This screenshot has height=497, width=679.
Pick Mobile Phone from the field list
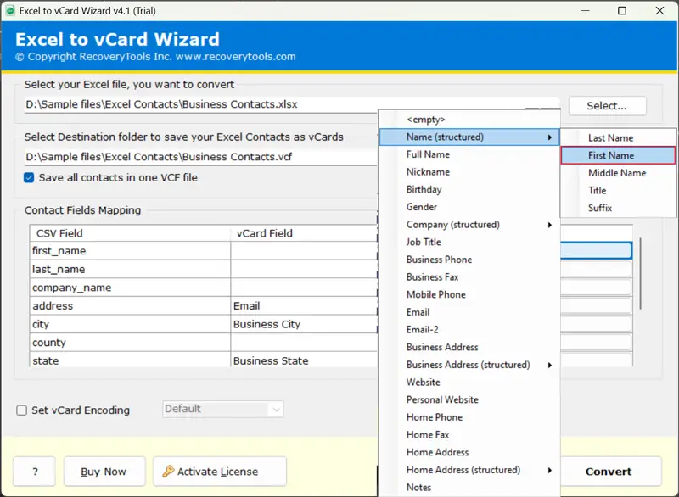[435, 294]
